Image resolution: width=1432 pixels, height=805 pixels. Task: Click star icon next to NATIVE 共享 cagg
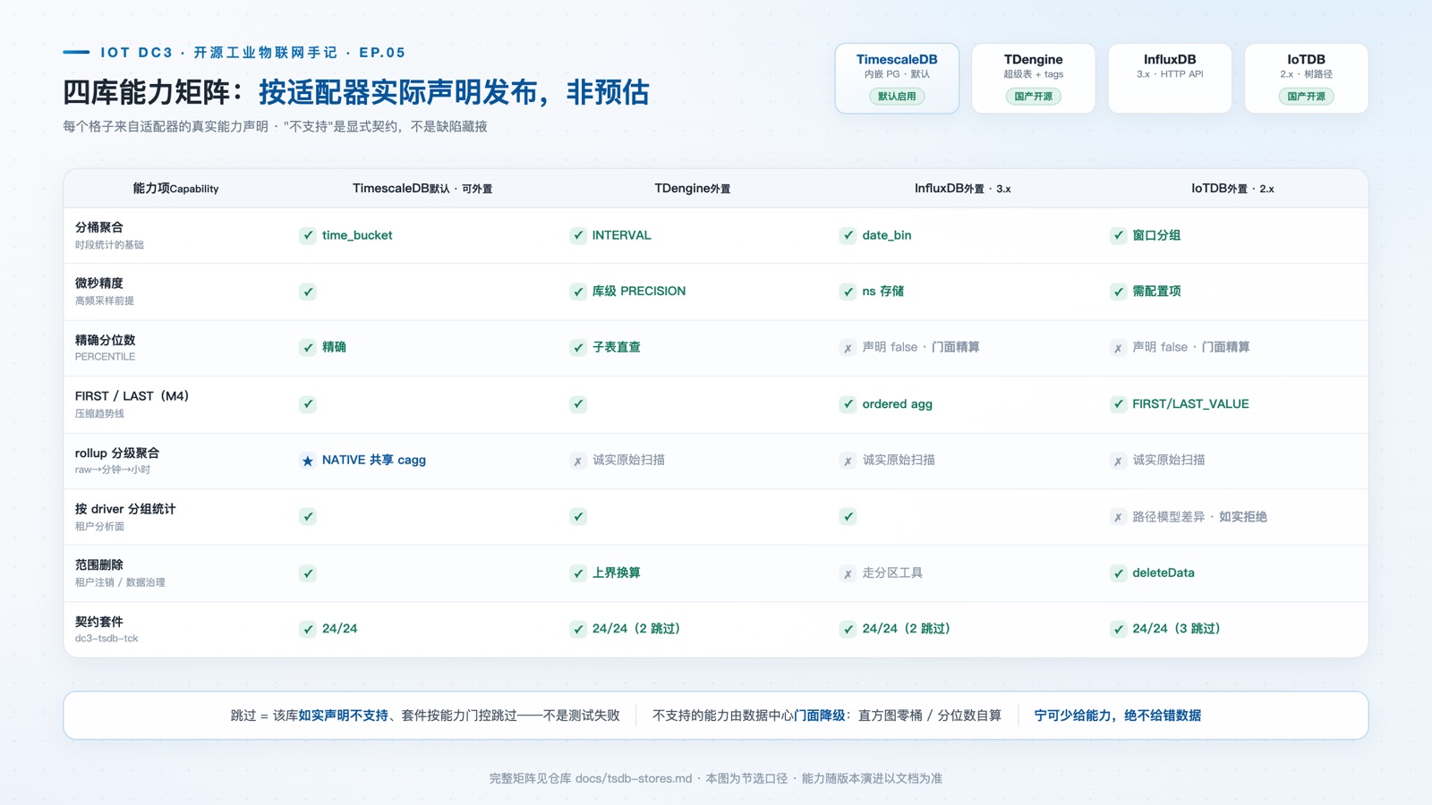tap(308, 461)
